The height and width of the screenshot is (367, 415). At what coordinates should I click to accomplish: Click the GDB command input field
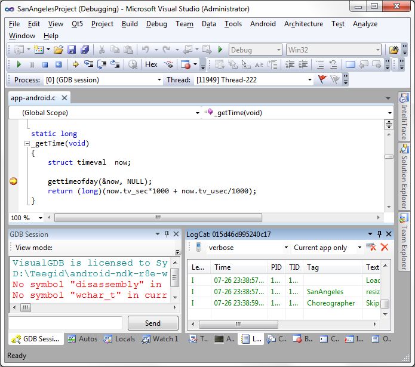[x=65, y=323]
